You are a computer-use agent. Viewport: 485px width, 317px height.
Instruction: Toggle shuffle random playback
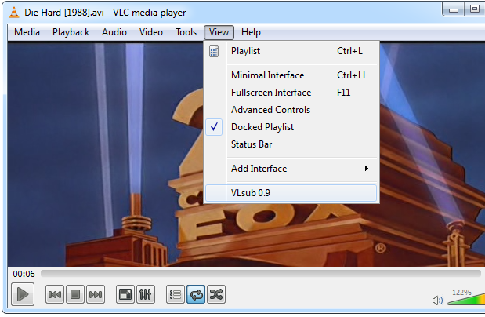pyautogui.click(x=216, y=294)
